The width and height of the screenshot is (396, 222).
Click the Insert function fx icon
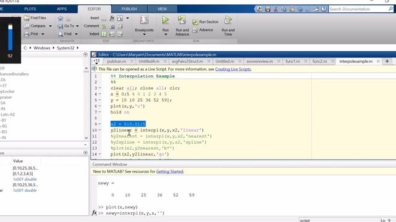112,18
